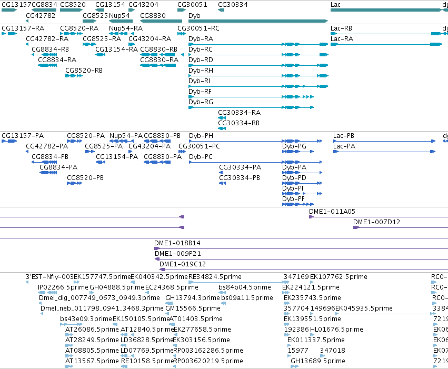
Task: Select CG8520-PB protein
Action: tap(85, 178)
